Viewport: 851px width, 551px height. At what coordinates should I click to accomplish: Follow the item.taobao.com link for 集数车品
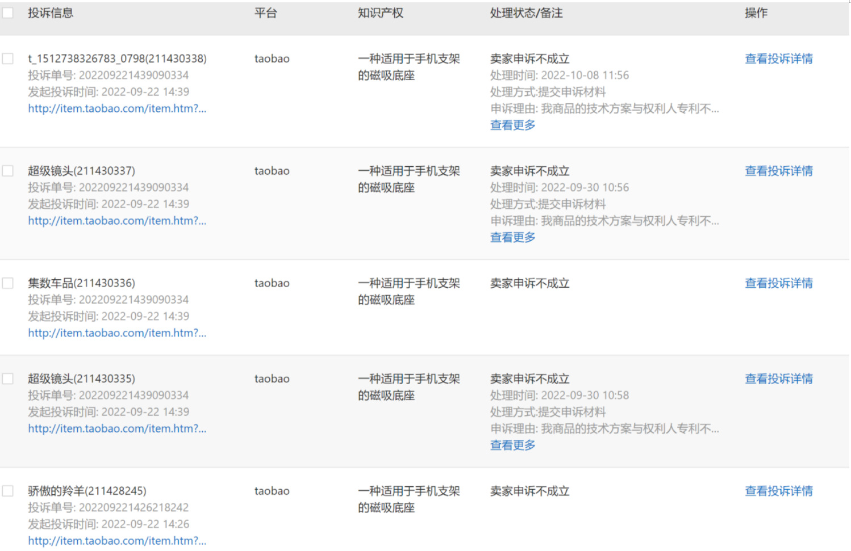tap(117, 333)
